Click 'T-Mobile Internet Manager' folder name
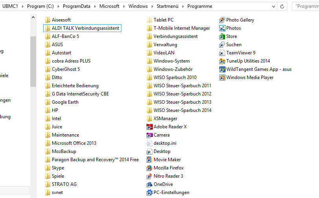 click(x=181, y=28)
